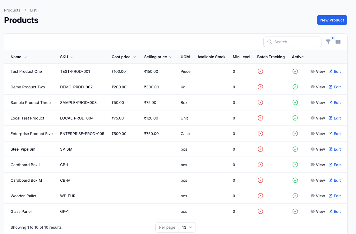Image resolution: width=356 pixels, height=234 pixels.
Task: View Steel Pipe 6m
Action: (x=318, y=149)
